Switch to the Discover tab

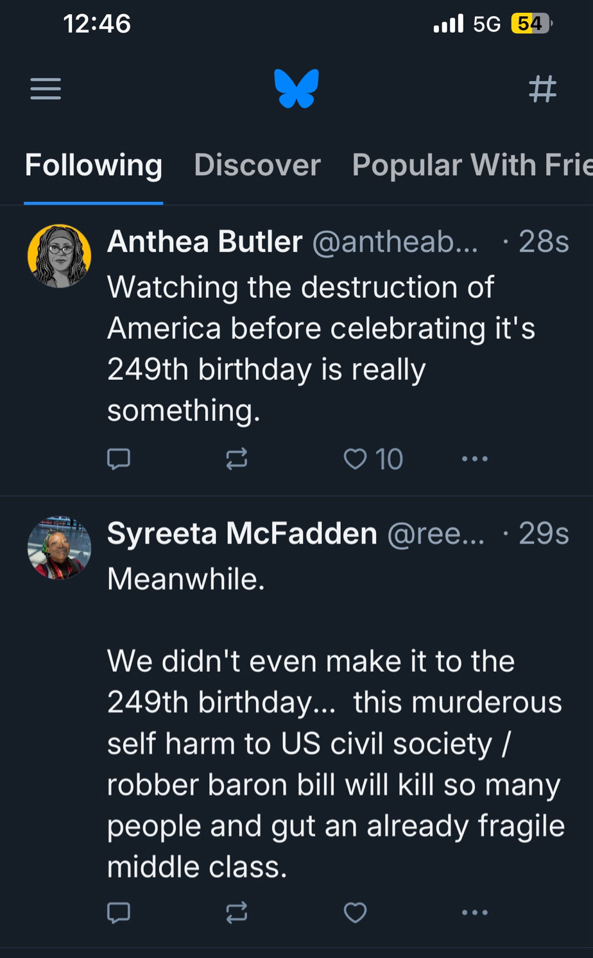click(257, 166)
